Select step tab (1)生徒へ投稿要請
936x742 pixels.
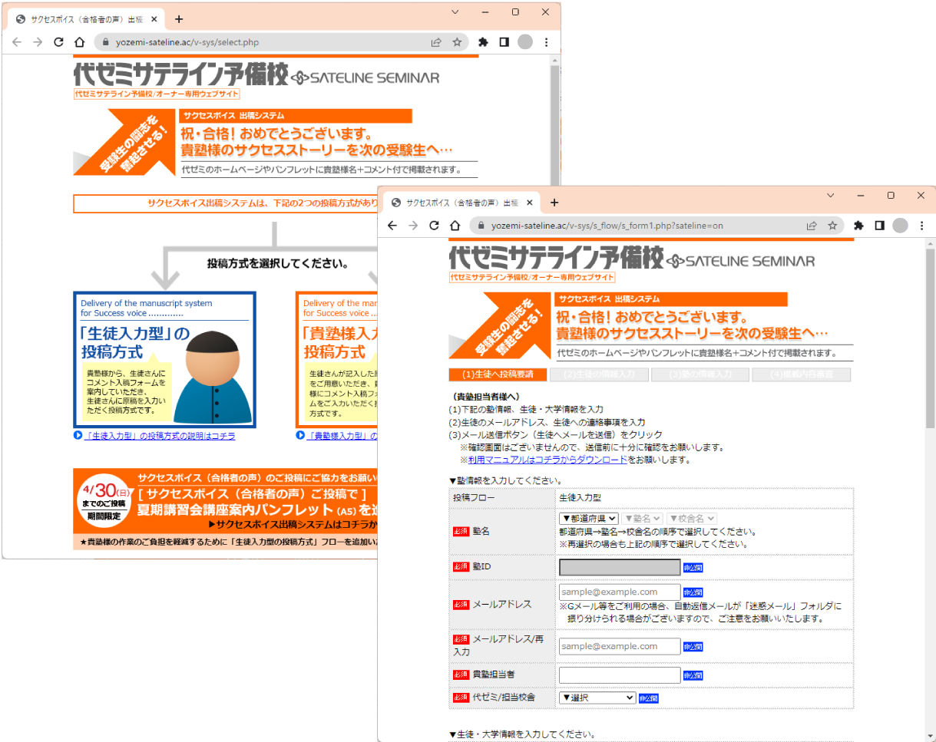[497, 374]
